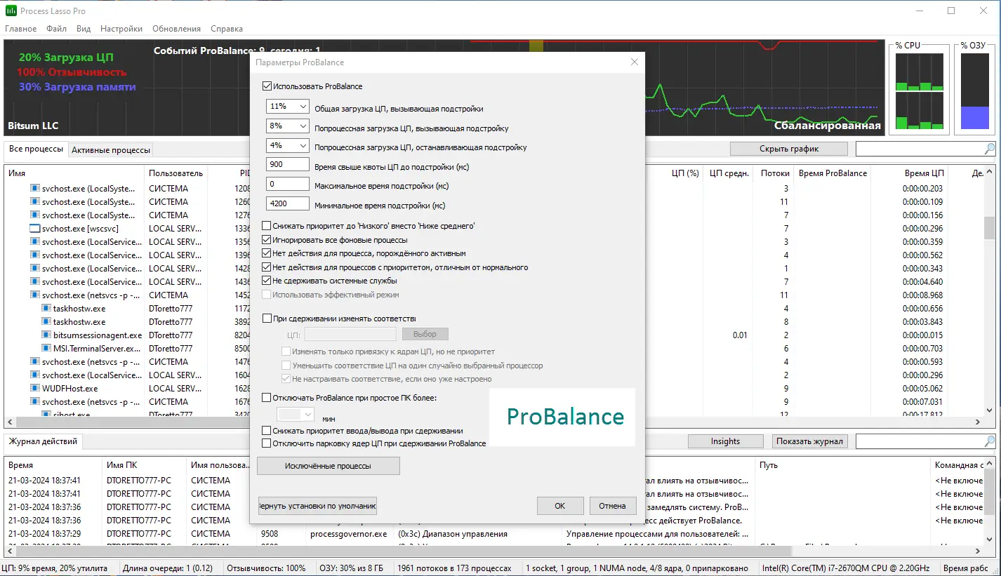Select the bitsumsessionagent.exe process icon
1001x576 pixels.
tap(46, 335)
